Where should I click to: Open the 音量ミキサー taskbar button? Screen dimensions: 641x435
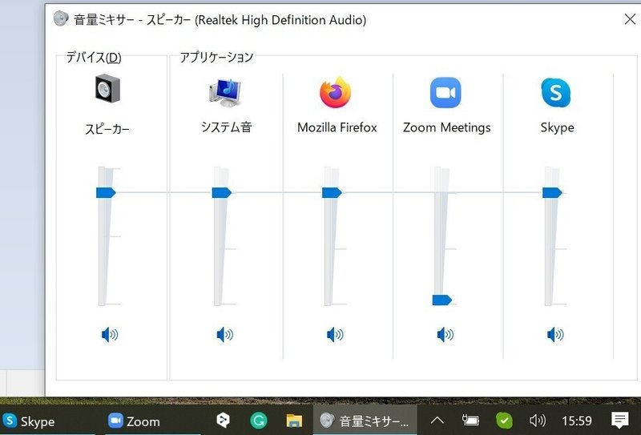pyautogui.click(x=365, y=421)
